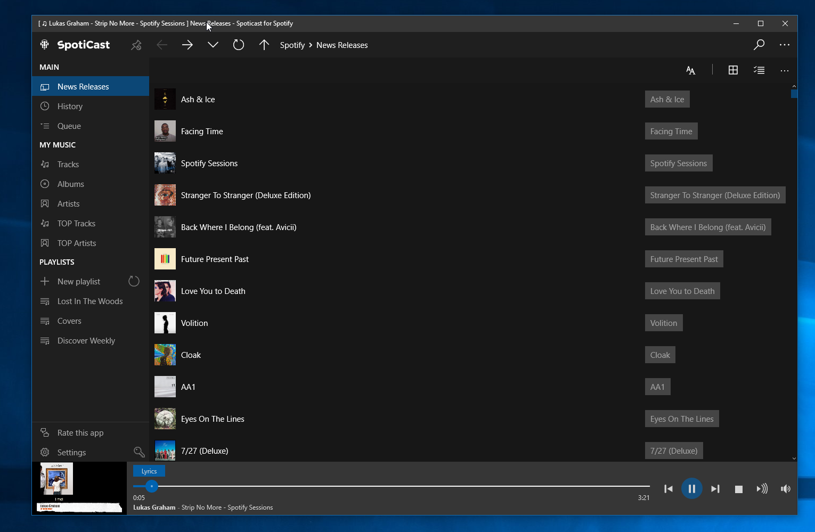
Task: Click Stranger To Stranger tag button
Action: click(715, 195)
